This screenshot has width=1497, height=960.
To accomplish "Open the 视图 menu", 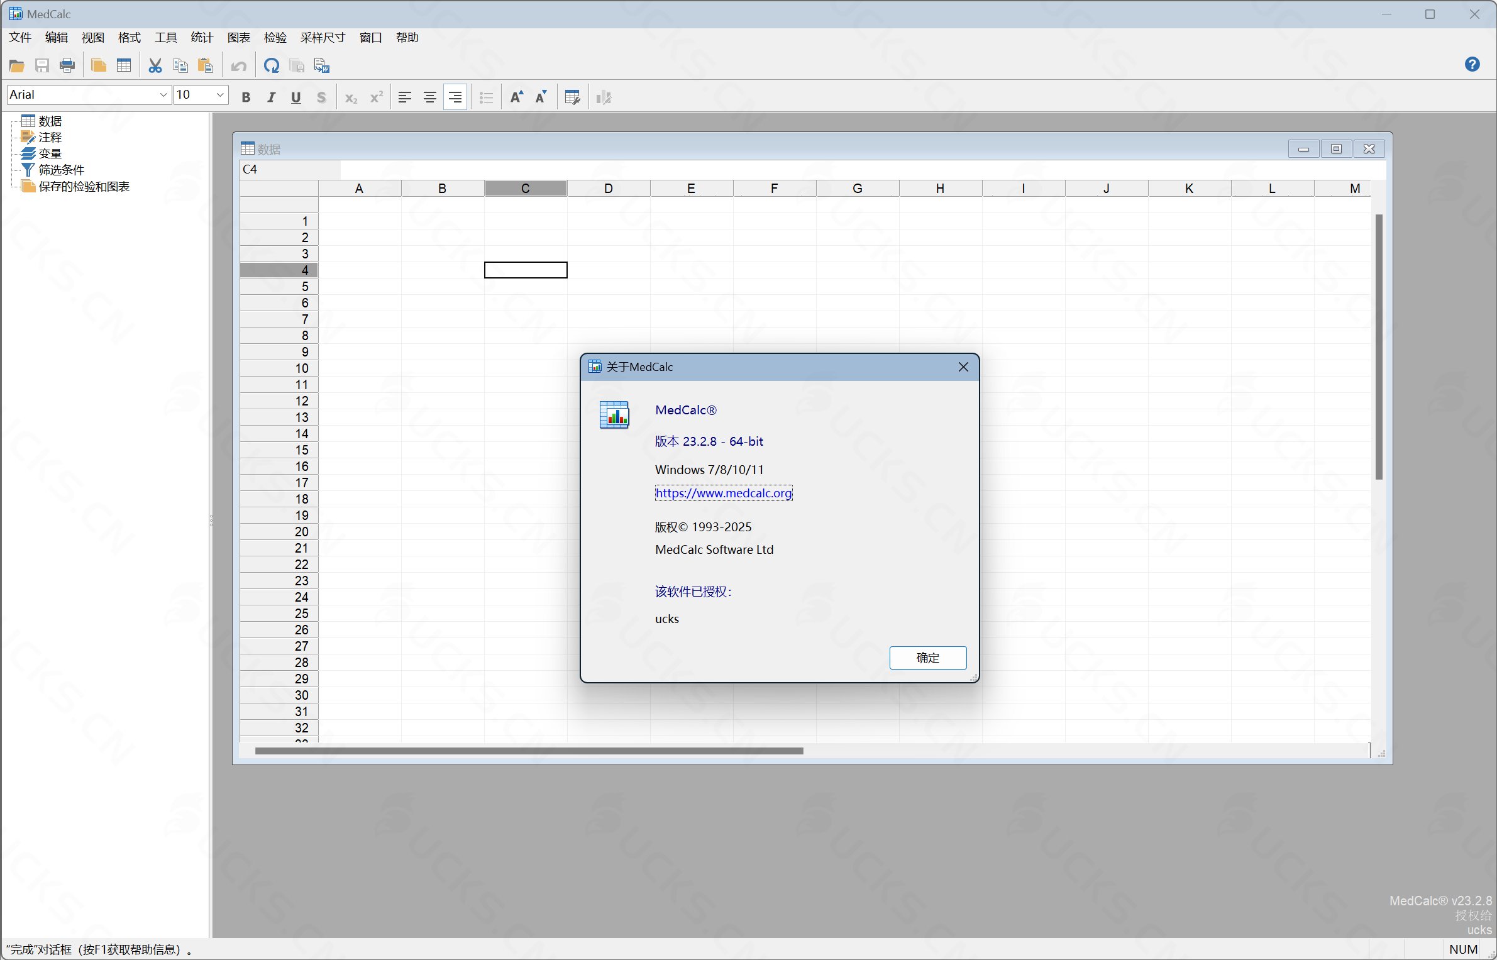I will [x=93, y=38].
